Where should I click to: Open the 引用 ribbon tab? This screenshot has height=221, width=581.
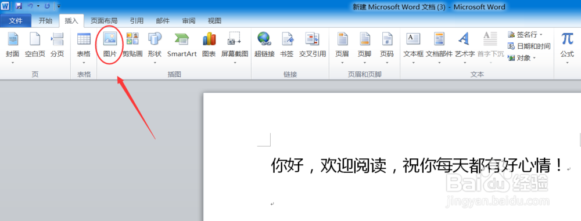click(x=137, y=21)
